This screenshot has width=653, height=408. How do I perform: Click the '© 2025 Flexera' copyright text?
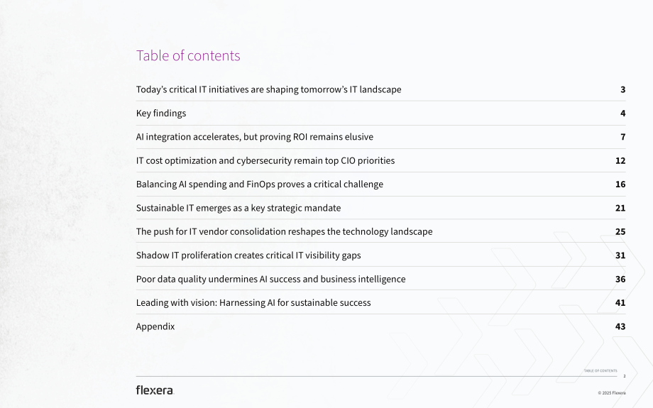click(612, 392)
